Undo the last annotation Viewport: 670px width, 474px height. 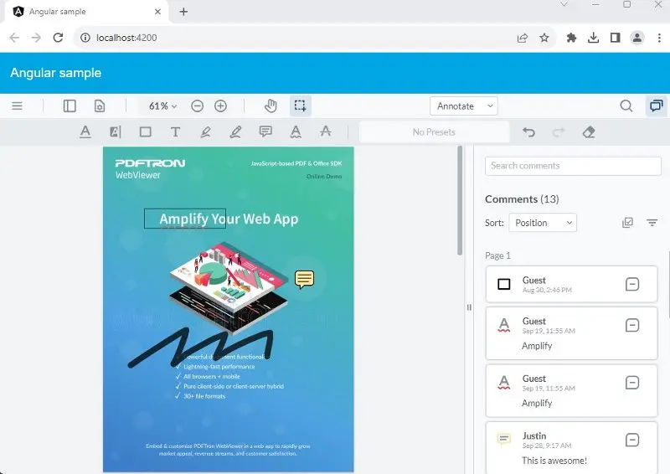528,132
